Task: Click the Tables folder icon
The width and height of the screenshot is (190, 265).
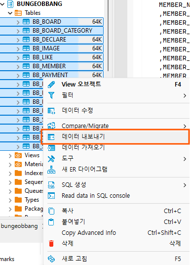Action: click(18, 13)
